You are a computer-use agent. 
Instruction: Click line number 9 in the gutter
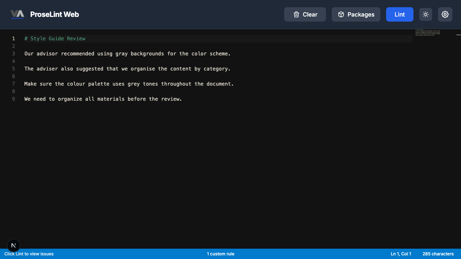[13, 99]
